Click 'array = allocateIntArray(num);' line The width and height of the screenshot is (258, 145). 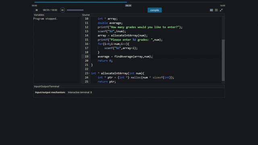click(123, 35)
